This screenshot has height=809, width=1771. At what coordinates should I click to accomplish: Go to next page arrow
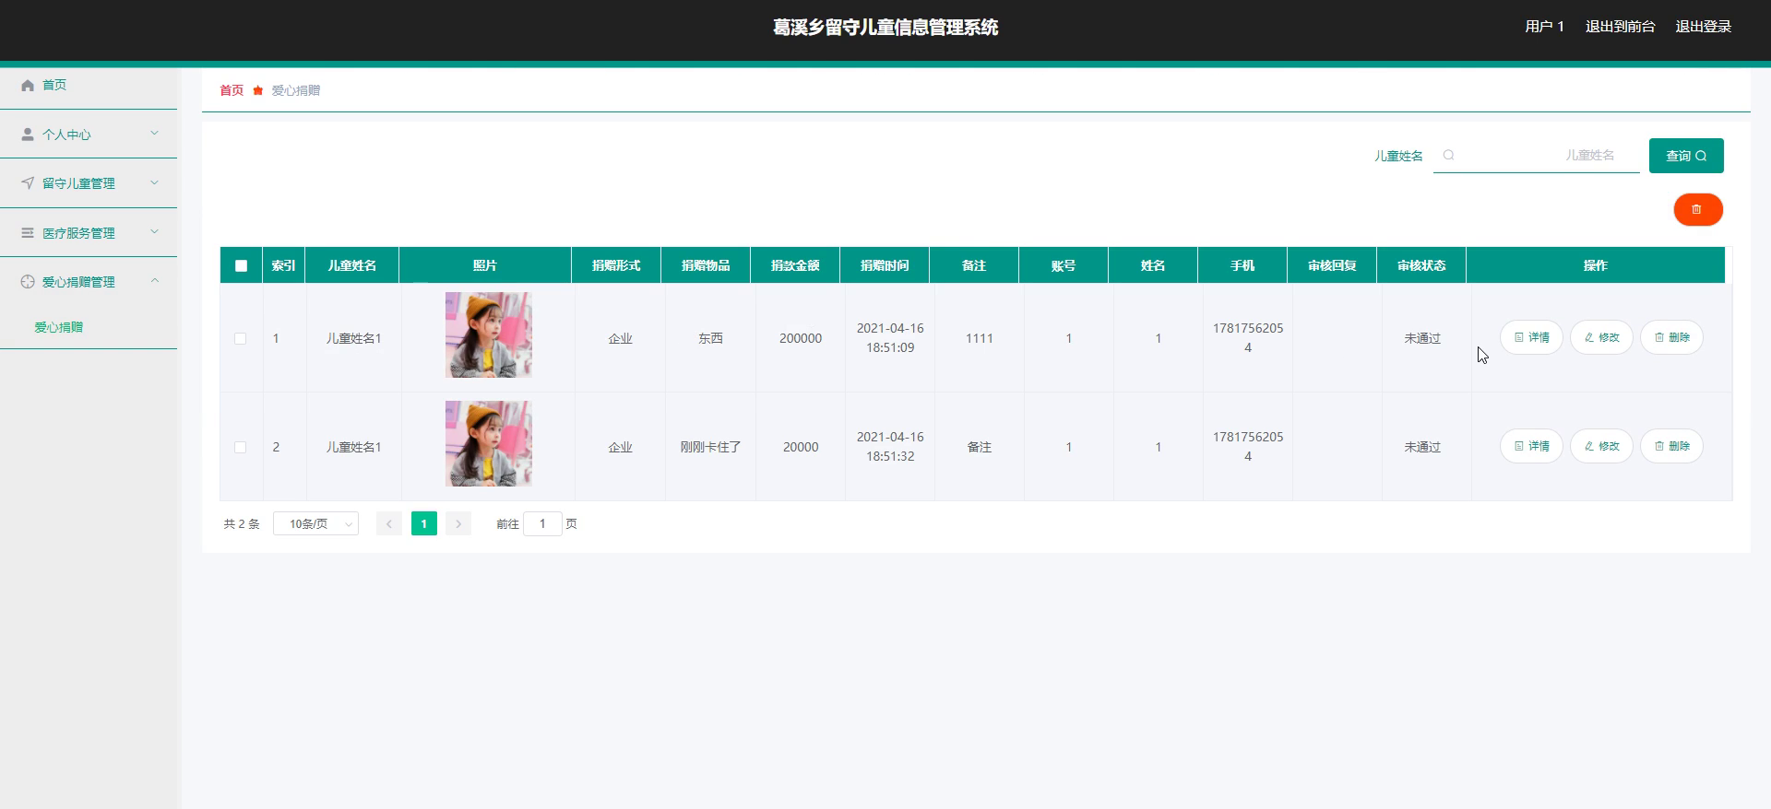(x=458, y=523)
